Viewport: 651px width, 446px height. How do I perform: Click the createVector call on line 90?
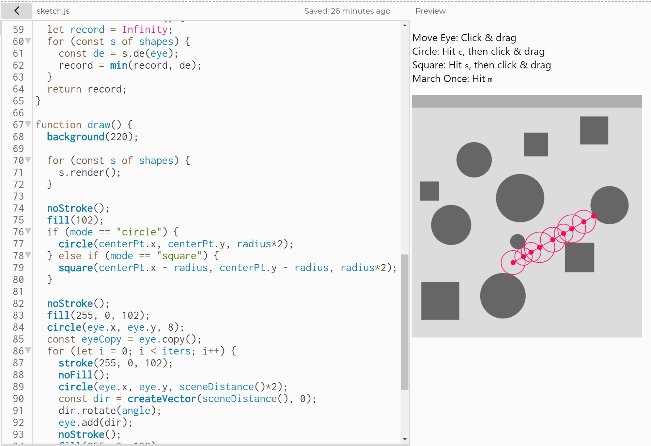click(162, 399)
